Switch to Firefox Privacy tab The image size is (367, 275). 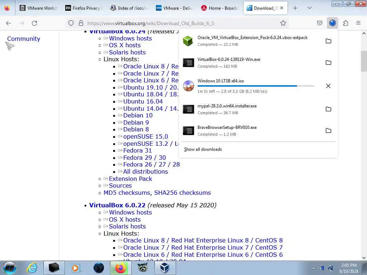click(83, 8)
